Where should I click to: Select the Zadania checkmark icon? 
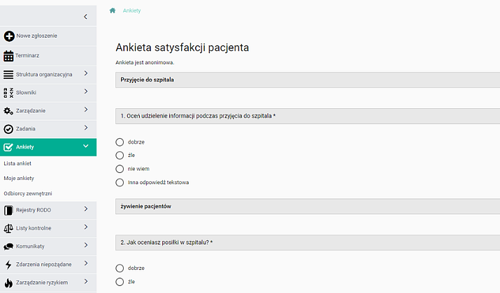click(x=8, y=128)
